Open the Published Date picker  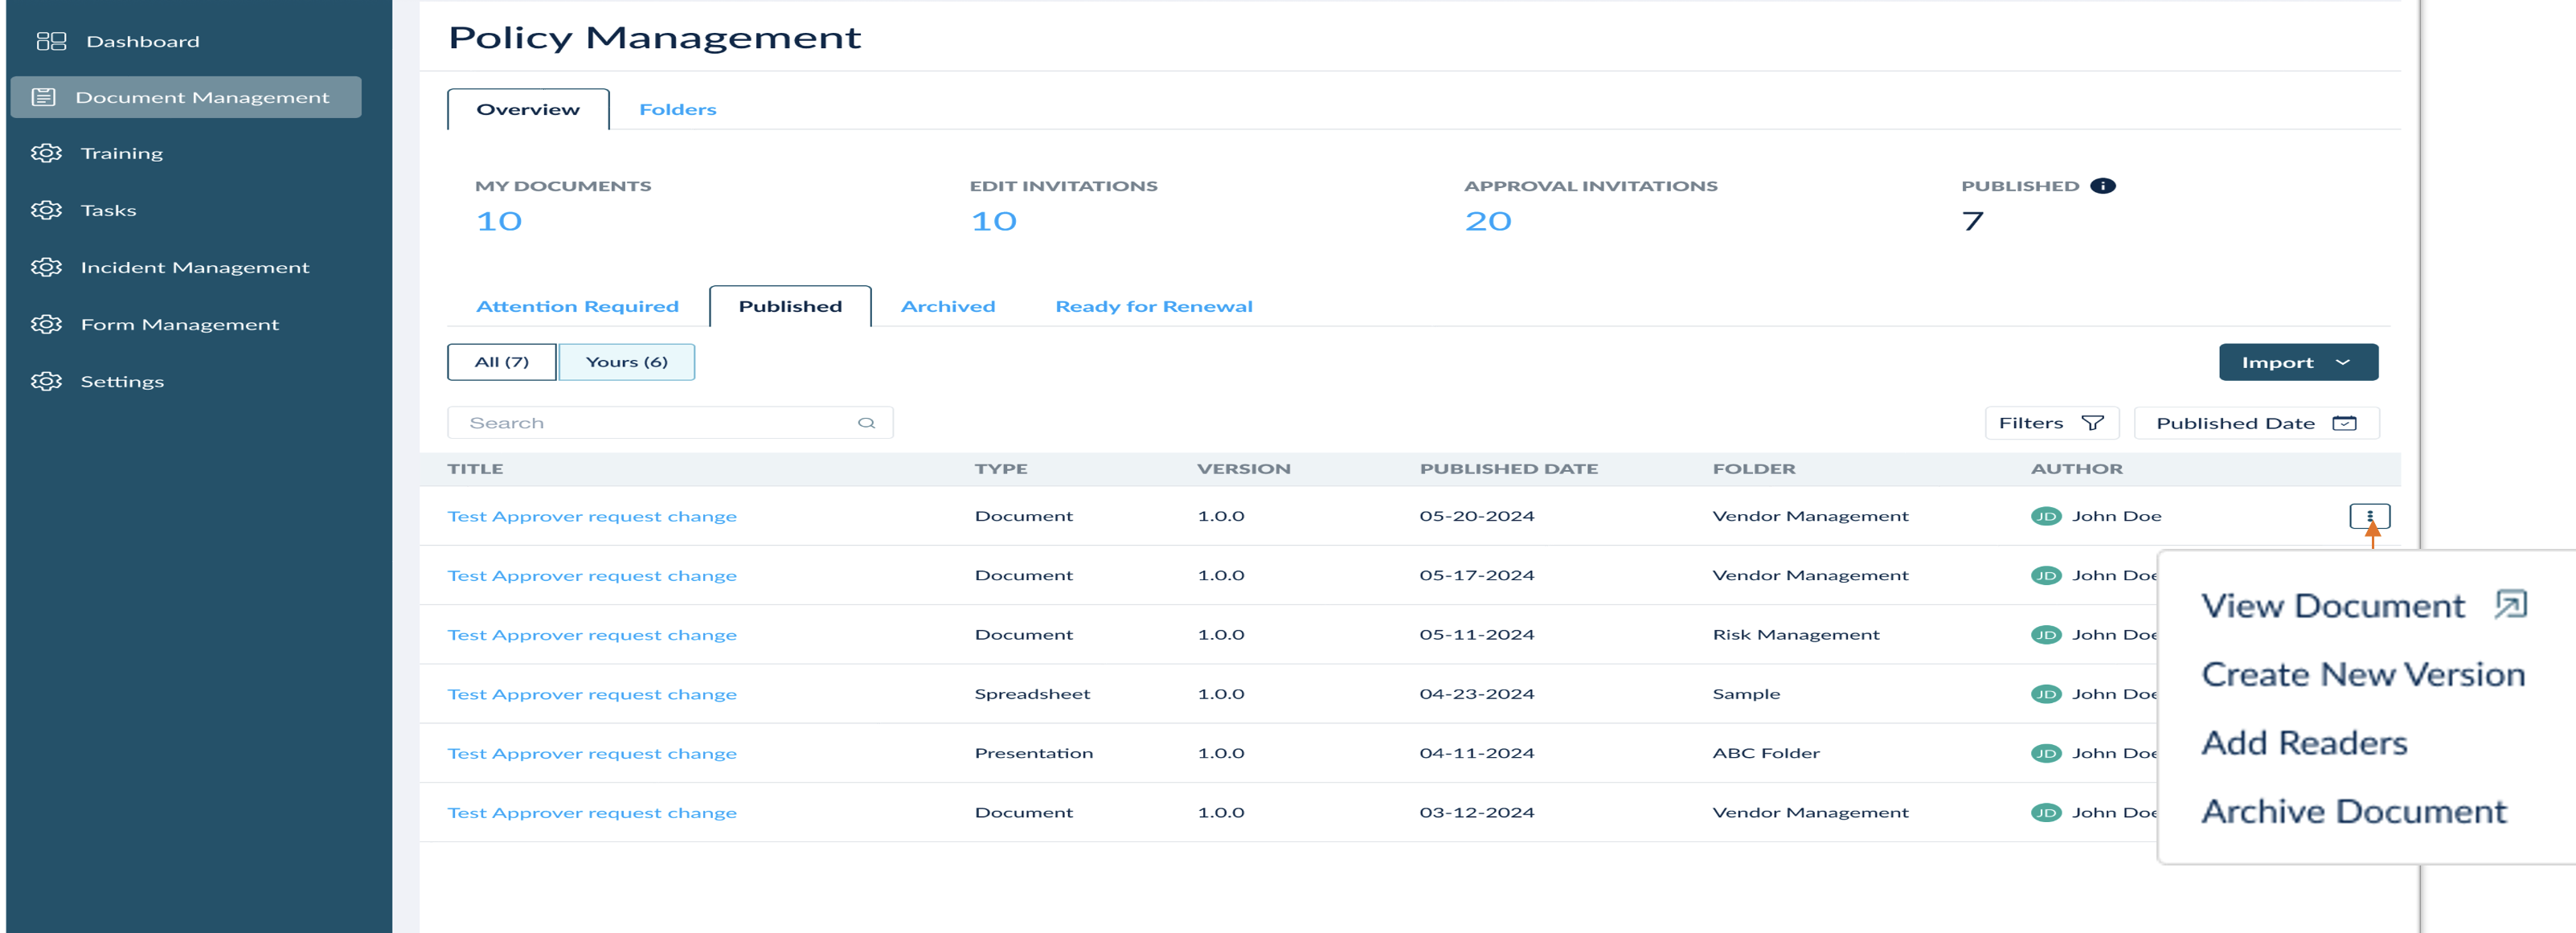pos(2255,423)
